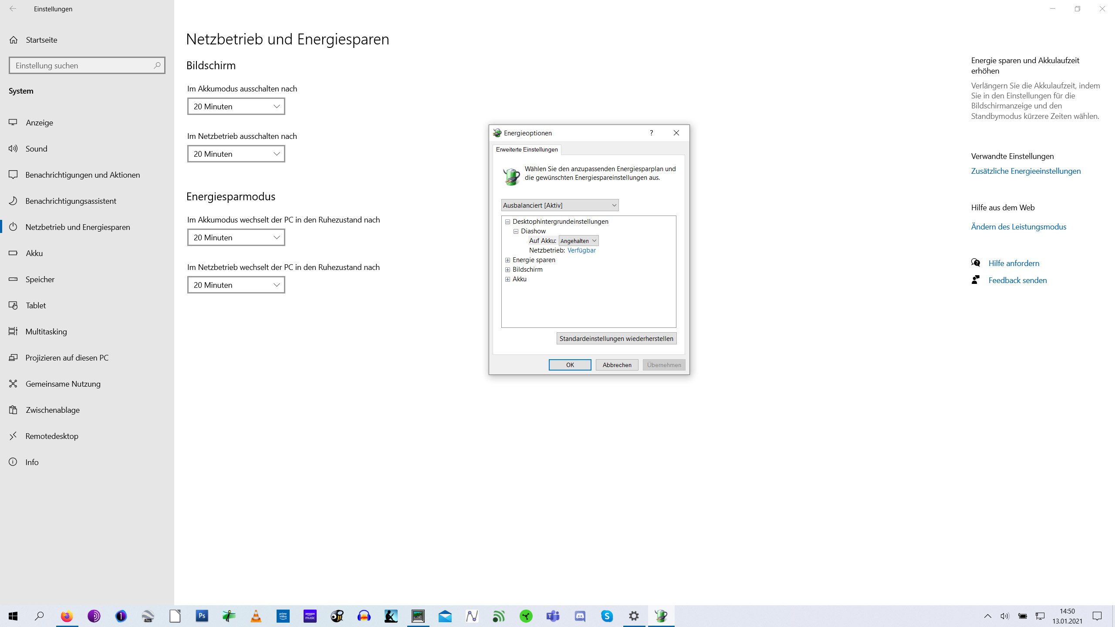This screenshot has height=627, width=1115.
Task: Open Photoshop from the taskbar
Action: click(202, 616)
